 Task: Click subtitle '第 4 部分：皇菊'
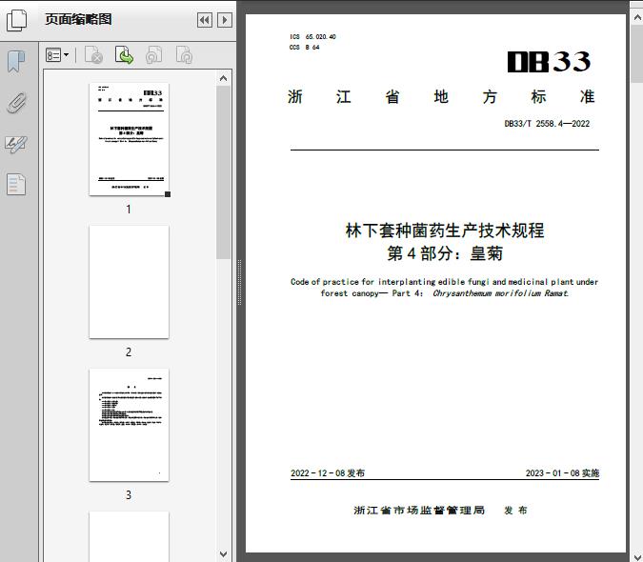tap(445, 253)
